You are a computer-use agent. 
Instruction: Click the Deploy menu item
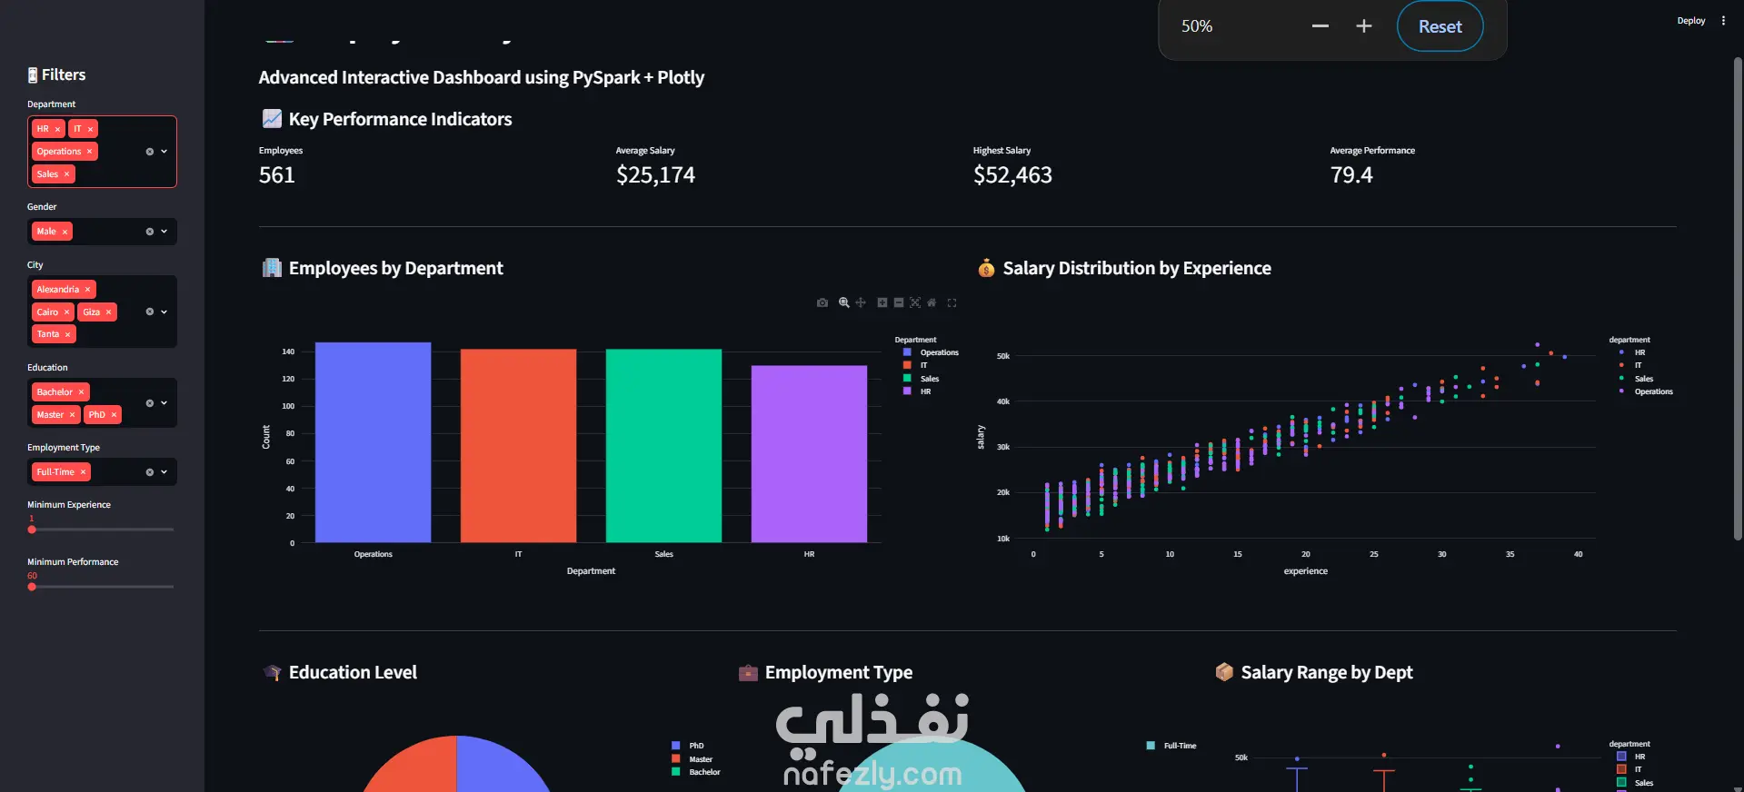tap(1691, 21)
